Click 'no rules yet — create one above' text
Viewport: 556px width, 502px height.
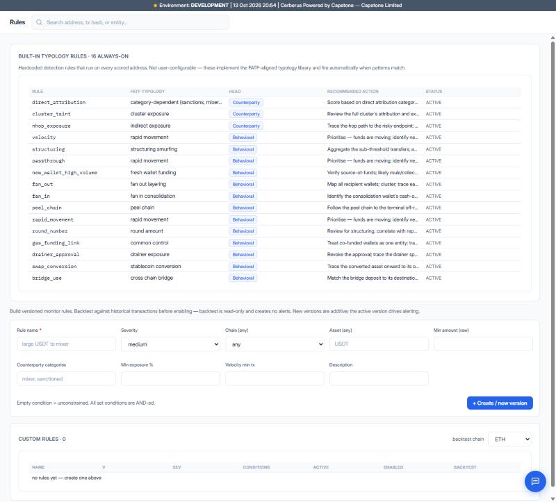point(67,478)
